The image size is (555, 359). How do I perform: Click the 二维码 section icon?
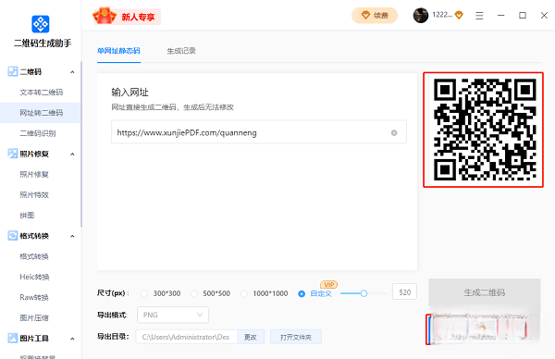click(13, 71)
